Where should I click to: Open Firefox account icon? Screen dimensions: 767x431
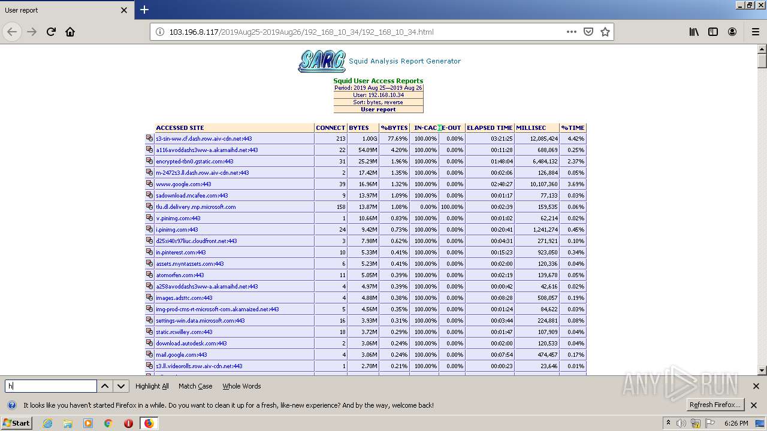pos(732,32)
